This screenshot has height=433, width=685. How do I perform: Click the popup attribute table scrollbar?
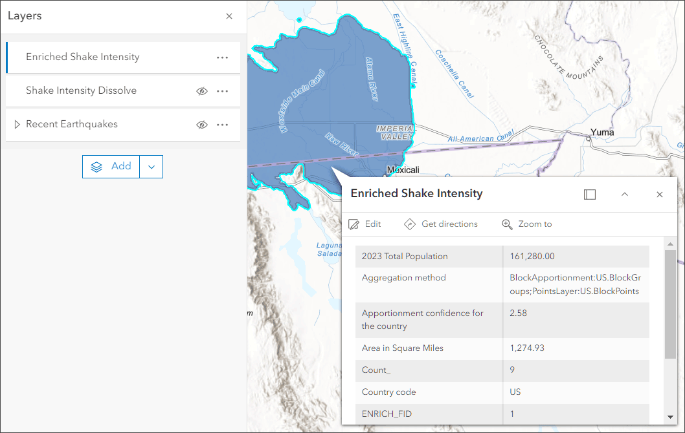(670, 304)
